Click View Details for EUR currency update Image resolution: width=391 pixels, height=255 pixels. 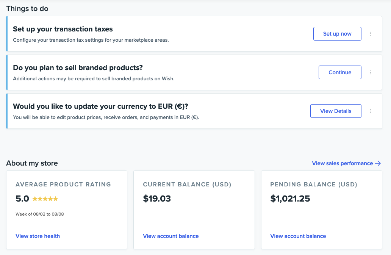(336, 111)
